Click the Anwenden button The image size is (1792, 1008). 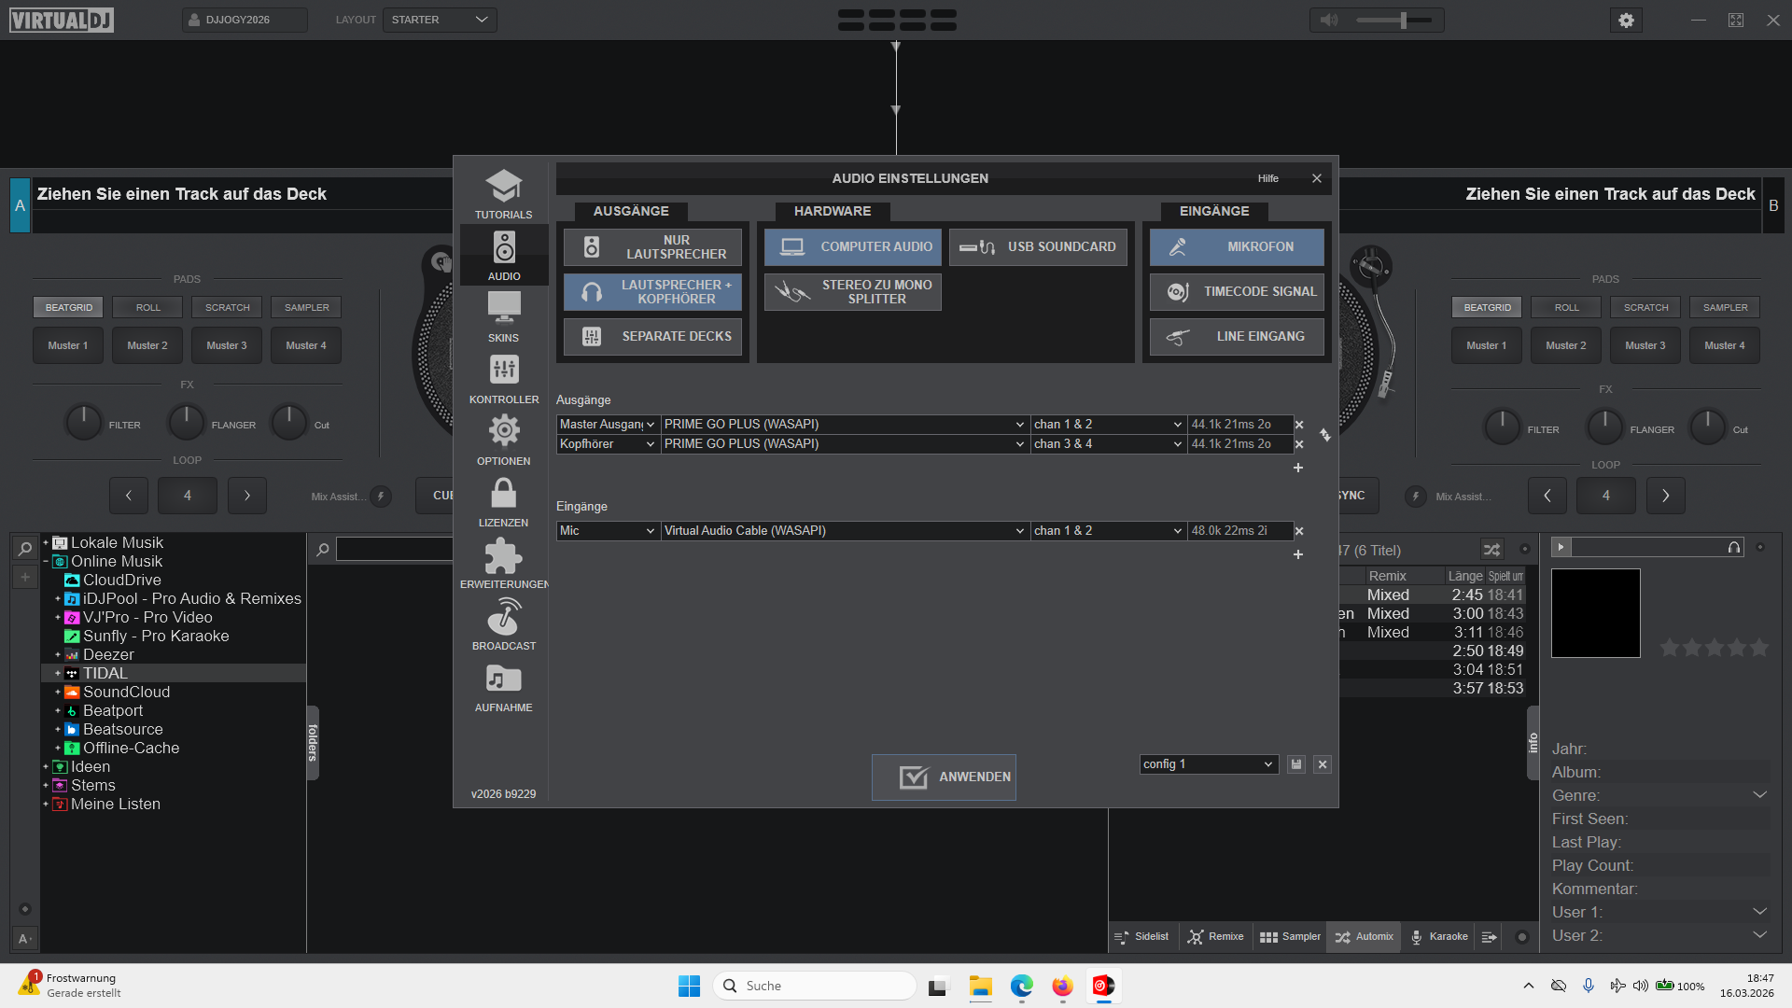point(944,777)
